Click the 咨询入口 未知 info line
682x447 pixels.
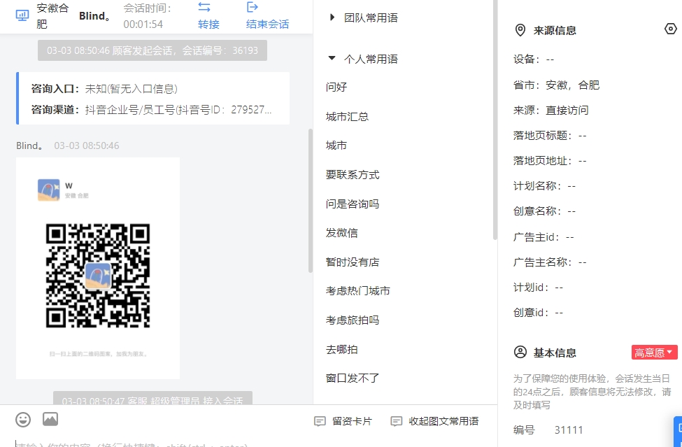(x=104, y=89)
